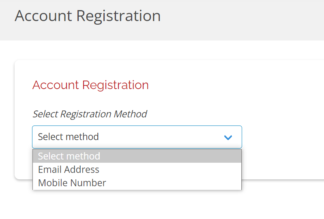
Task: Select the highlighted "Select method" list option
Action: point(69,156)
